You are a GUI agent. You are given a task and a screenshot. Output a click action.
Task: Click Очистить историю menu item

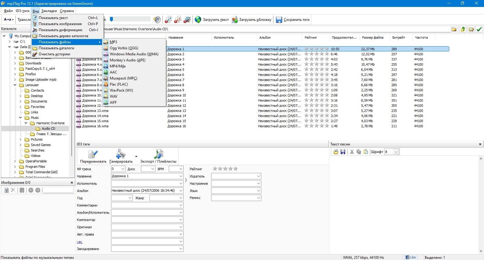coord(67,54)
